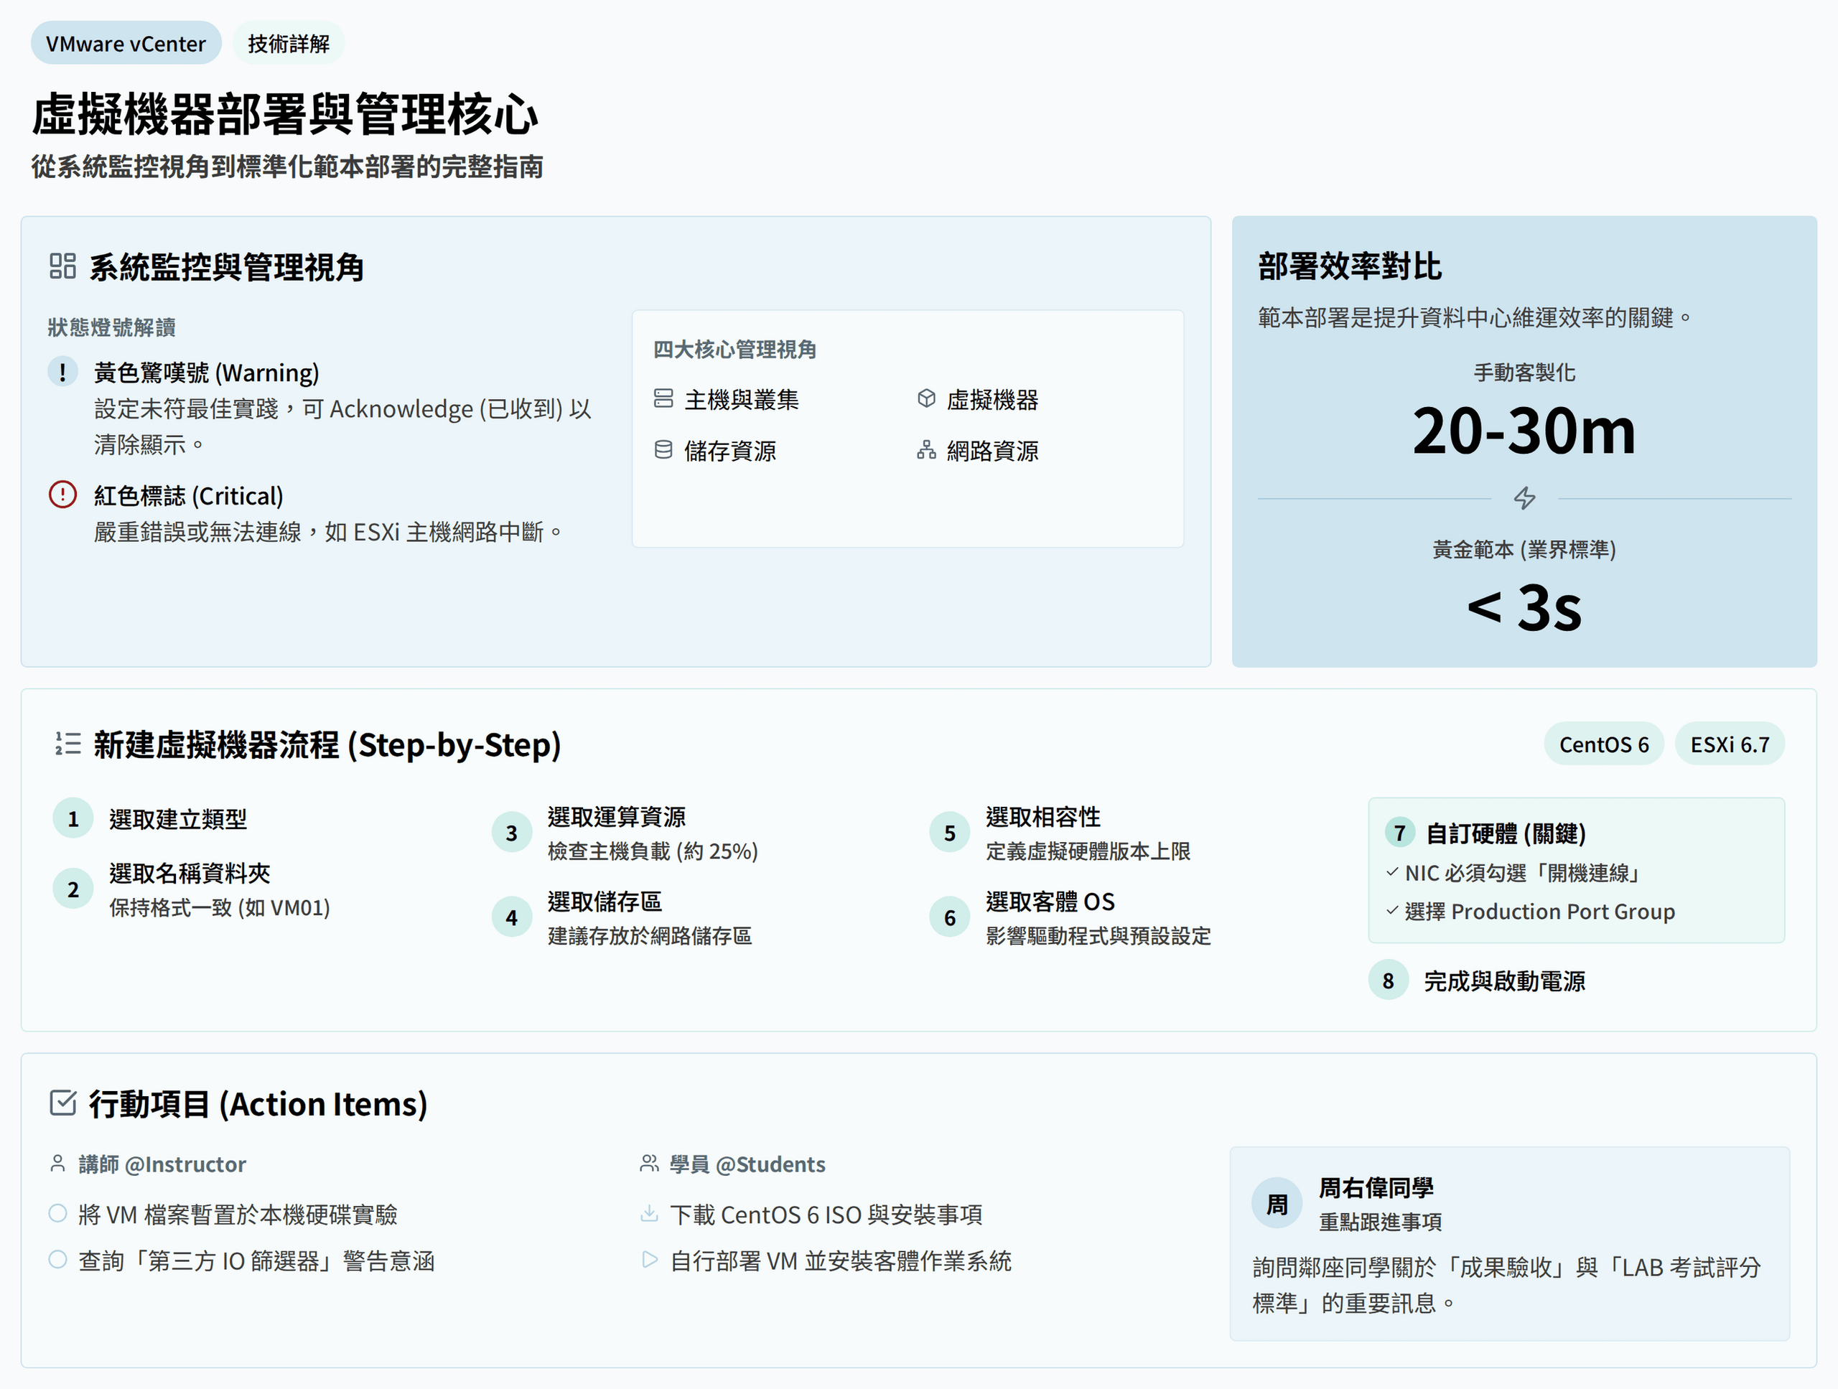Click the dashboard grid icon beside 系統監控與管理視角
1838x1389 pixels.
[62, 266]
